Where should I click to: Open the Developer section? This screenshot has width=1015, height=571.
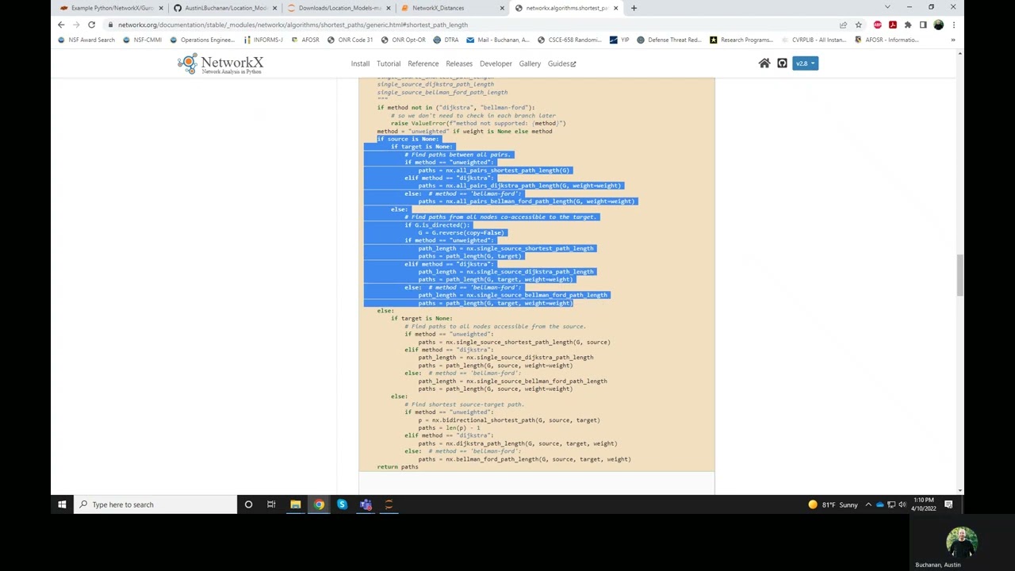pyautogui.click(x=496, y=63)
